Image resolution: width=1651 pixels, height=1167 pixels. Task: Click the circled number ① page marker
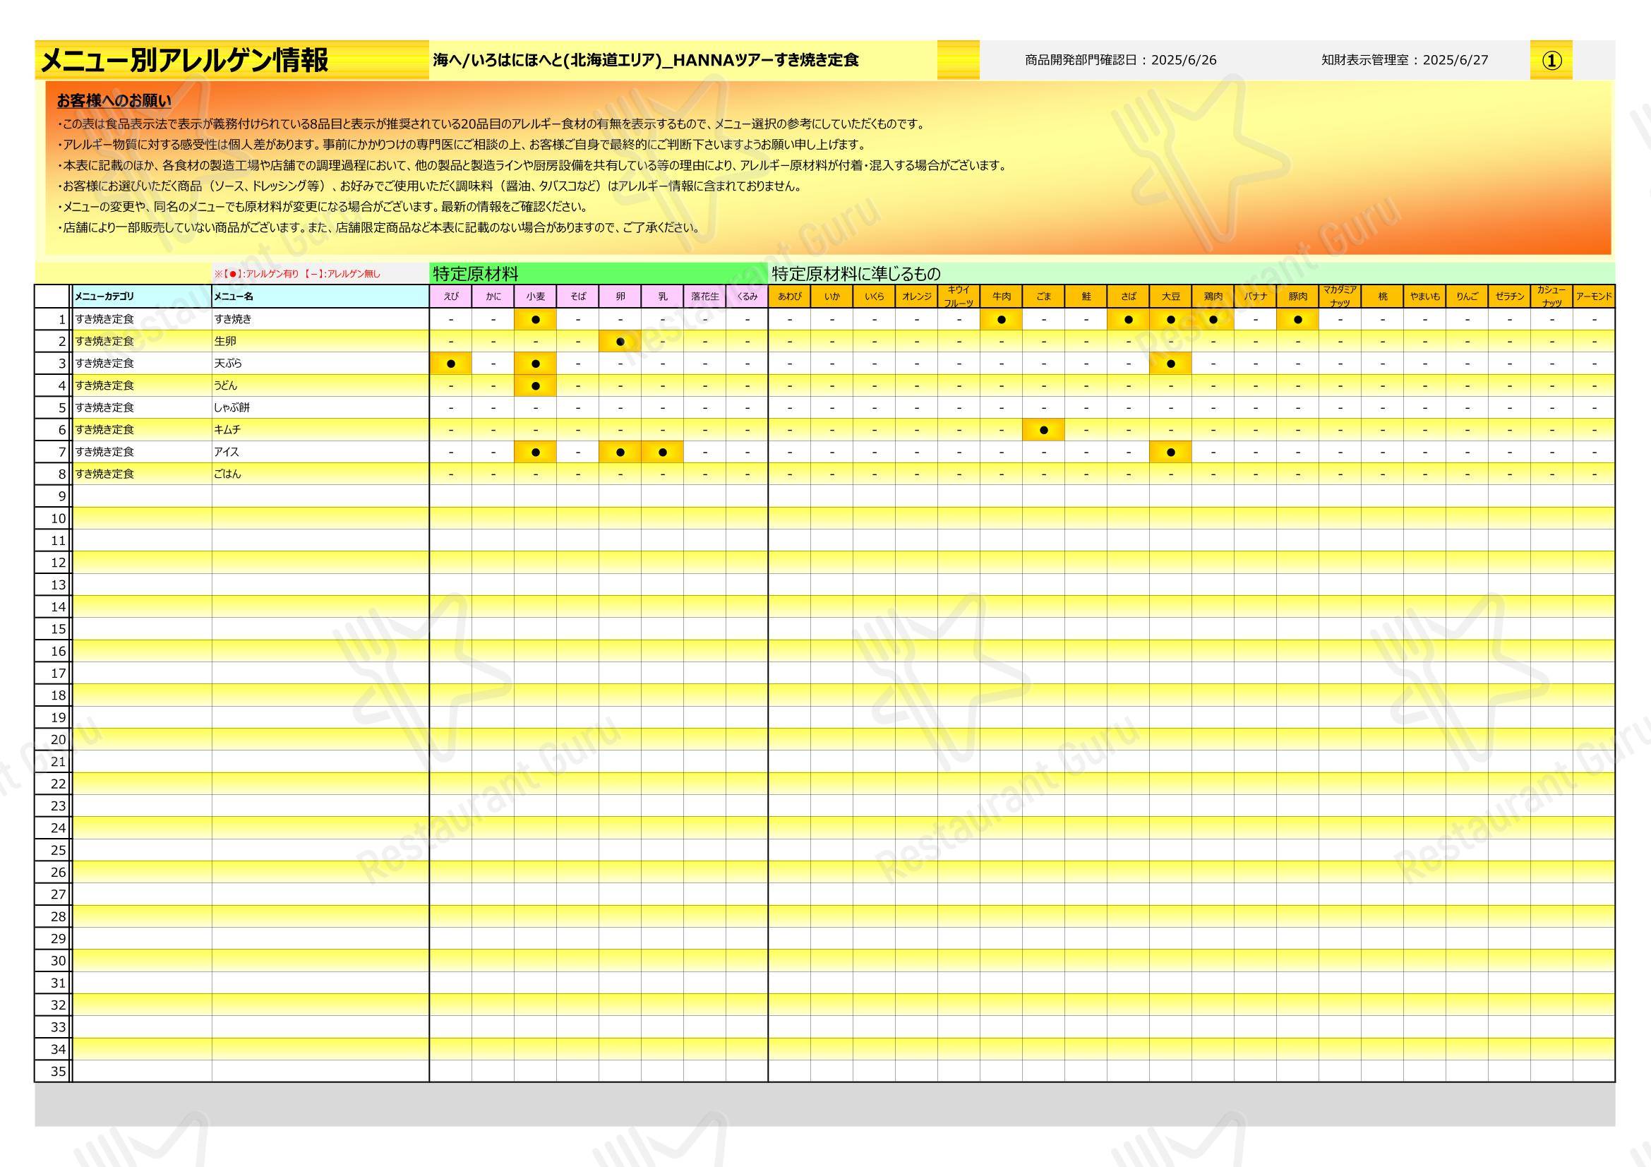(1551, 61)
